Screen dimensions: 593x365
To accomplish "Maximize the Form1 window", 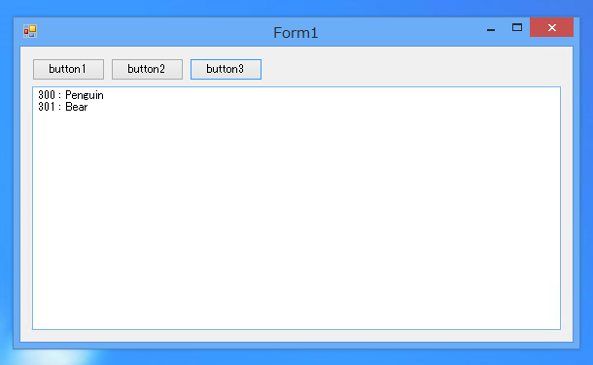I will tap(517, 27).
